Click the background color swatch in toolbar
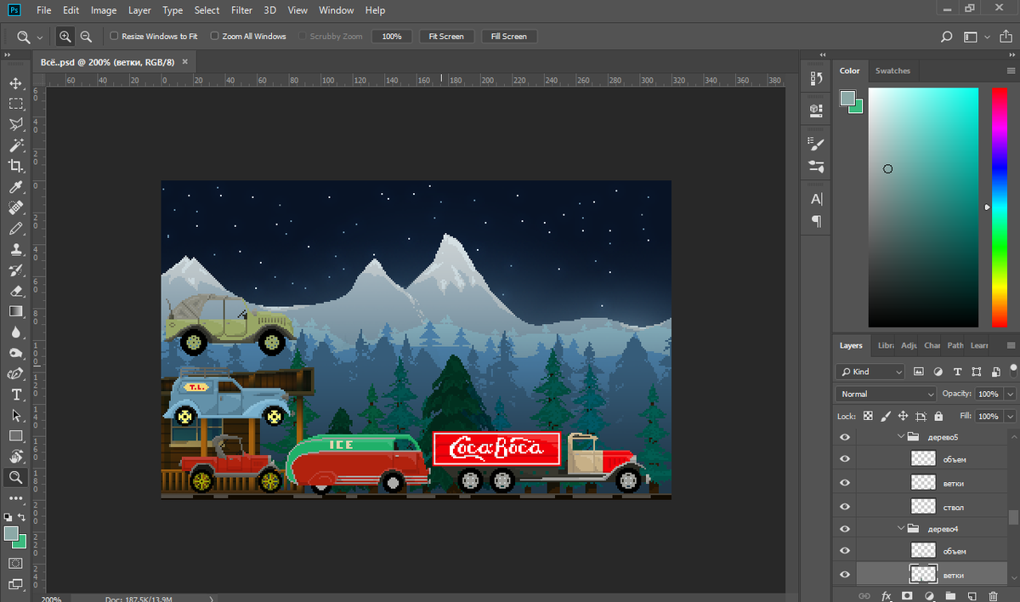This screenshot has width=1020, height=602. click(x=19, y=541)
